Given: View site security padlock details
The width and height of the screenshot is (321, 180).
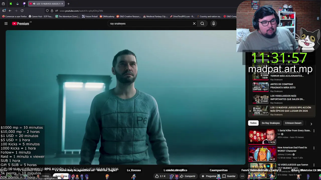Looking at the screenshot, I should (52, 11).
